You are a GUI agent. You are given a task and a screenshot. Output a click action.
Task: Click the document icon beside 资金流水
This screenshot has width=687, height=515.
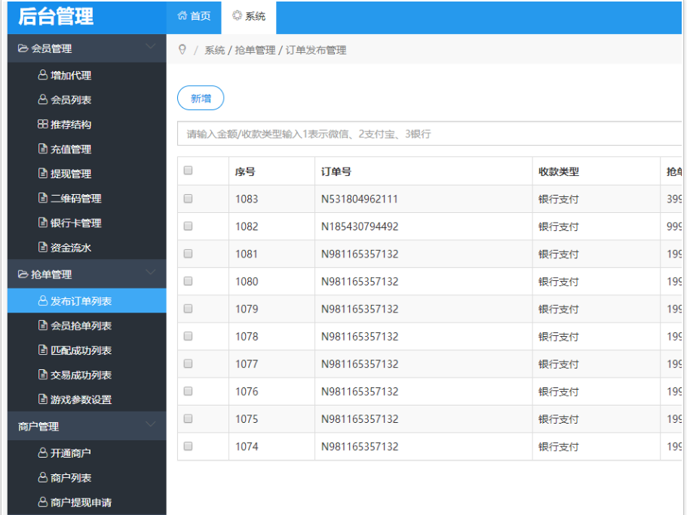(43, 248)
